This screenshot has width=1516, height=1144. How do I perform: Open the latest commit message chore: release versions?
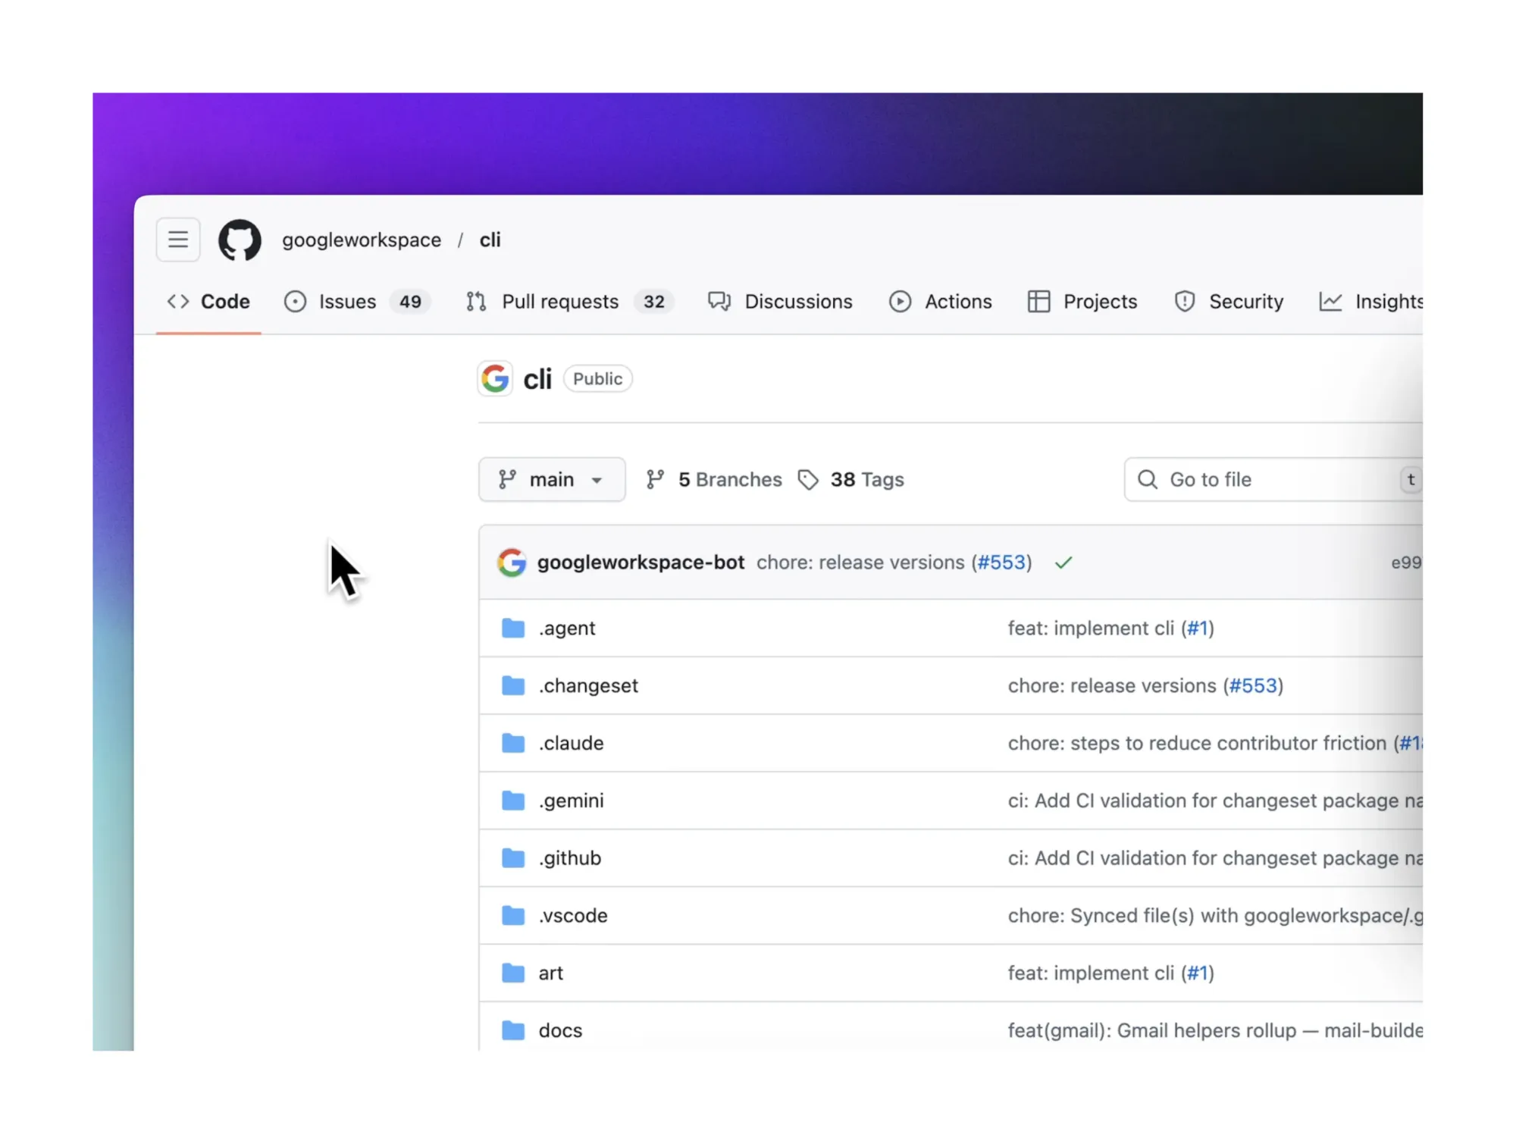(860, 563)
